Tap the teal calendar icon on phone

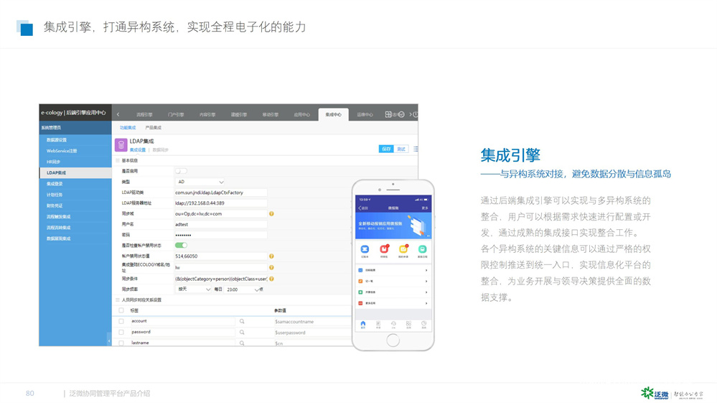coord(423,249)
